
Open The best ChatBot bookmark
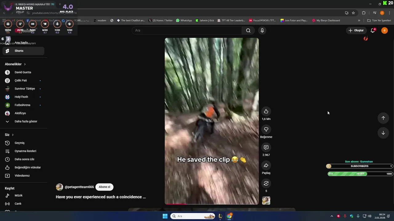(131, 21)
